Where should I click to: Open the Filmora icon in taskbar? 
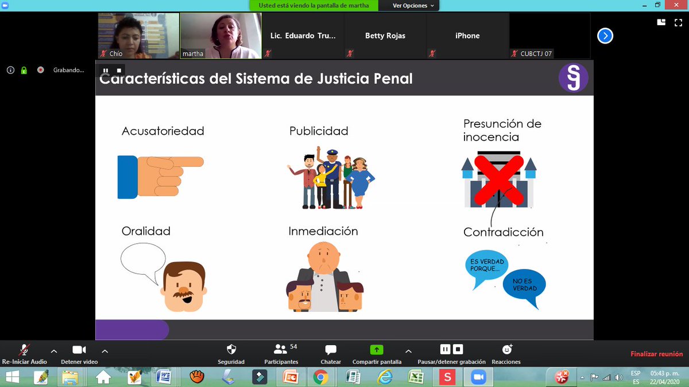[x=260, y=377]
